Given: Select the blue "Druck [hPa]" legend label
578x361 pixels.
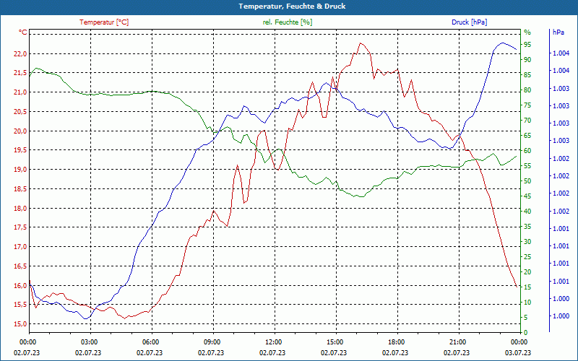Looking at the screenshot, I should click(469, 22).
